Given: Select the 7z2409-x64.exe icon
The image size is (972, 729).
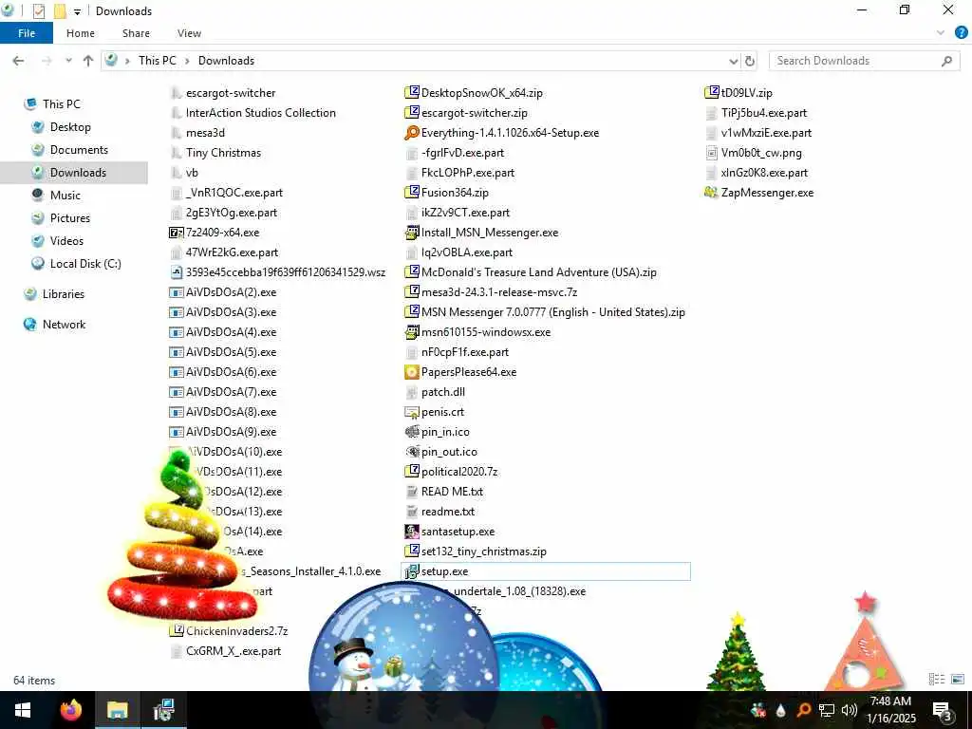Looking at the screenshot, I should pos(177,233).
